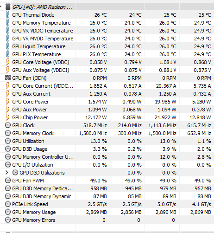Click thermometer icon beside GPU Liquid Temperature

tap(7, 46)
